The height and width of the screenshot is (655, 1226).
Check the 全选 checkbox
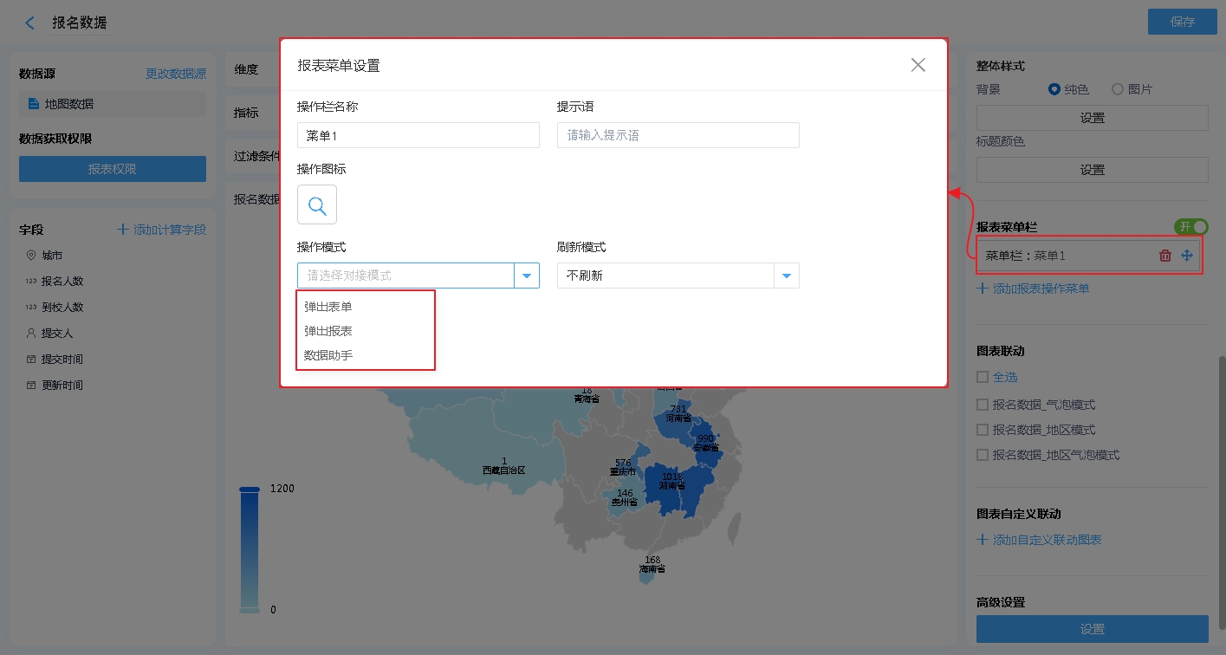point(983,378)
